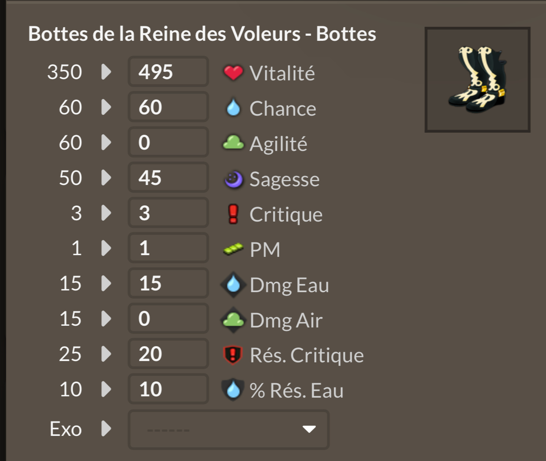Click the % Rés. Eau shield icon

pyautogui.click(x=233, y=390)
